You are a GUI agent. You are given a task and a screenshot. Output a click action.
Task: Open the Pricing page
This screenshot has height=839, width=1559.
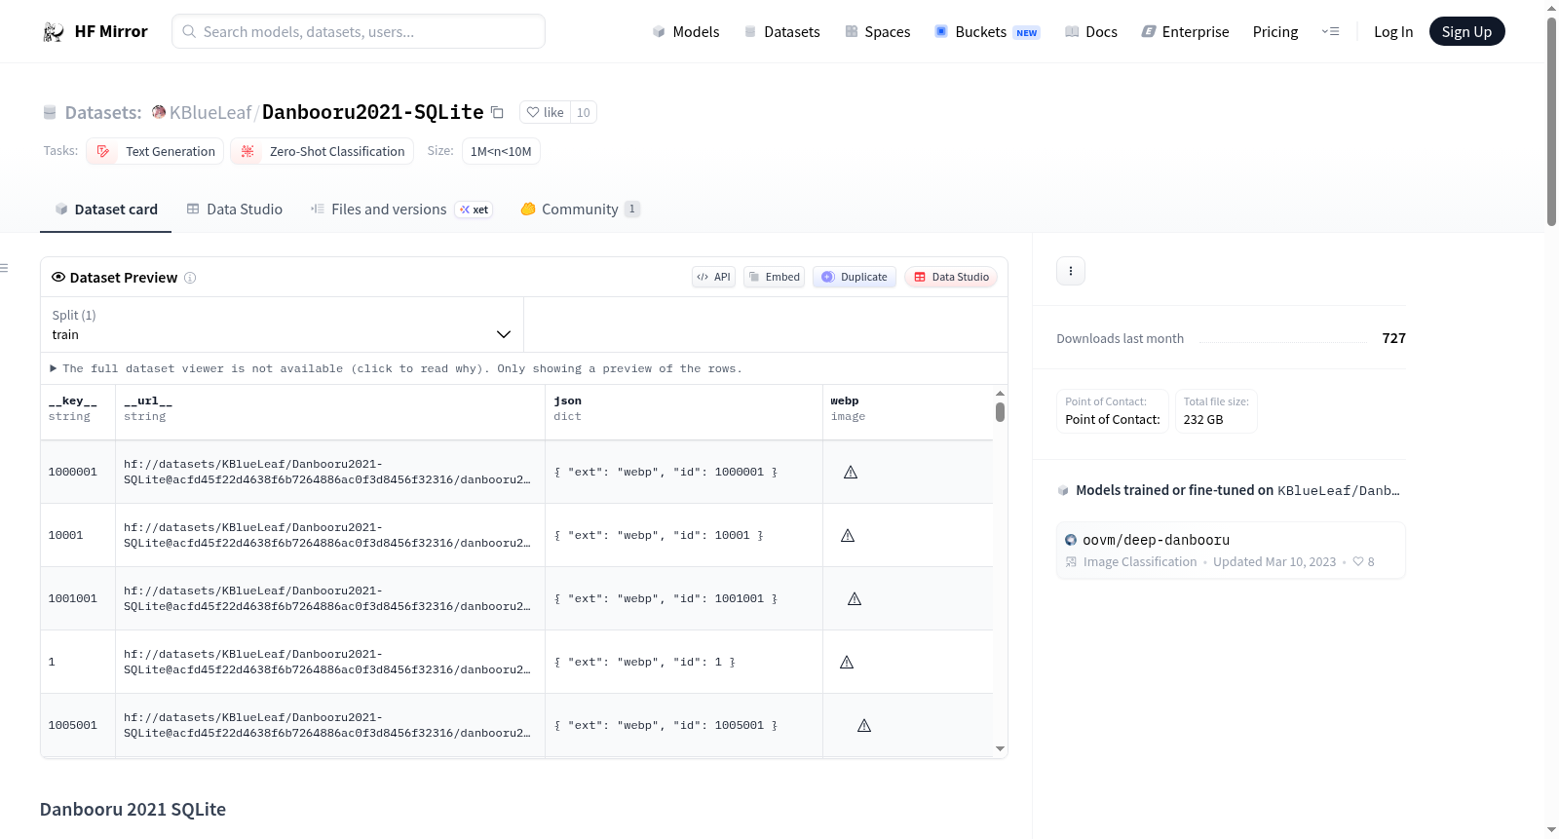[1275, 32]
